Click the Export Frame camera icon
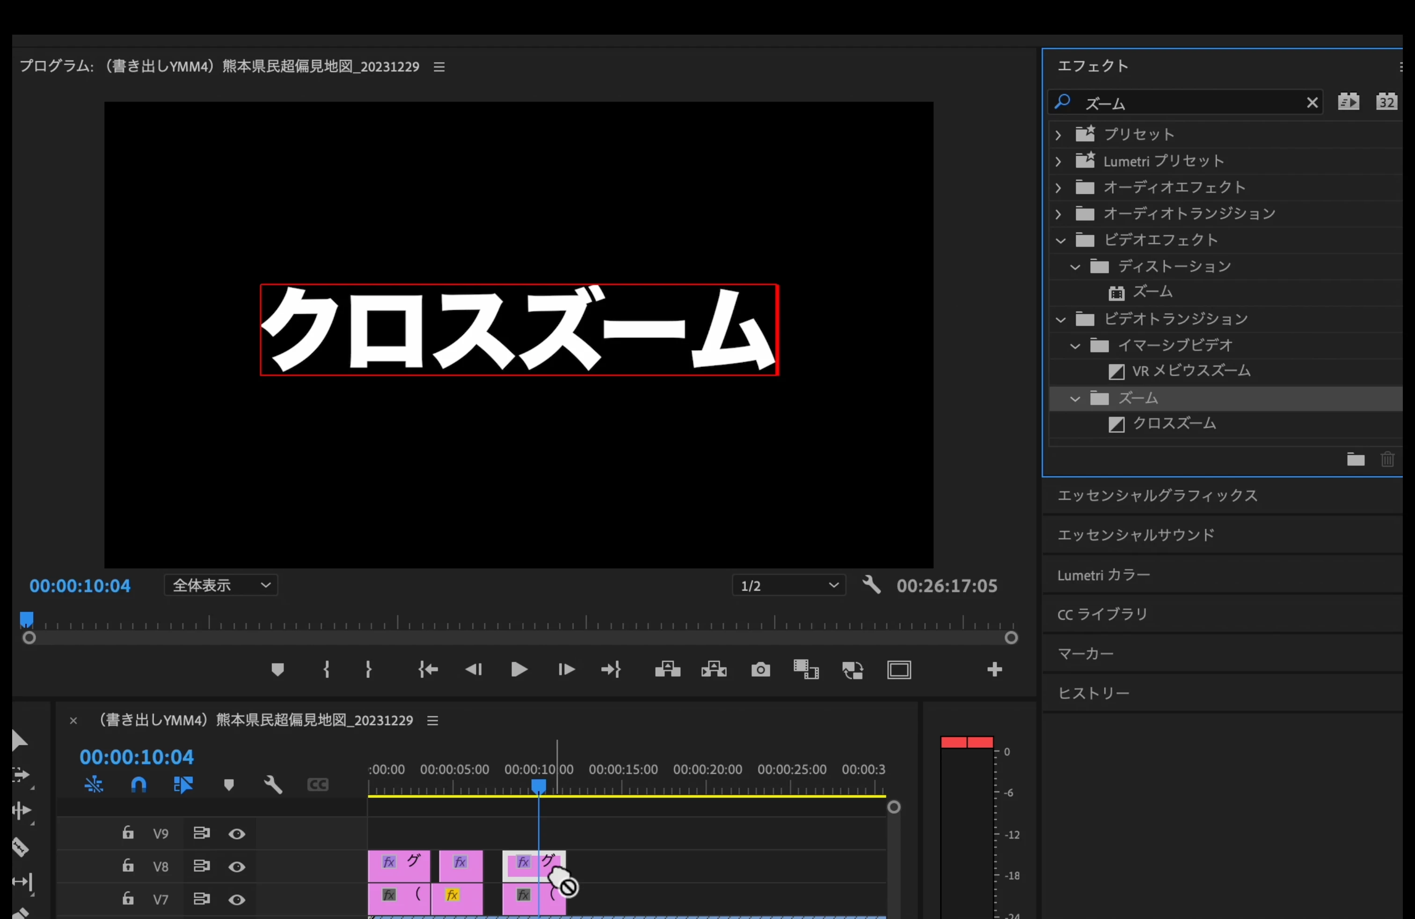 coord(760,670)
